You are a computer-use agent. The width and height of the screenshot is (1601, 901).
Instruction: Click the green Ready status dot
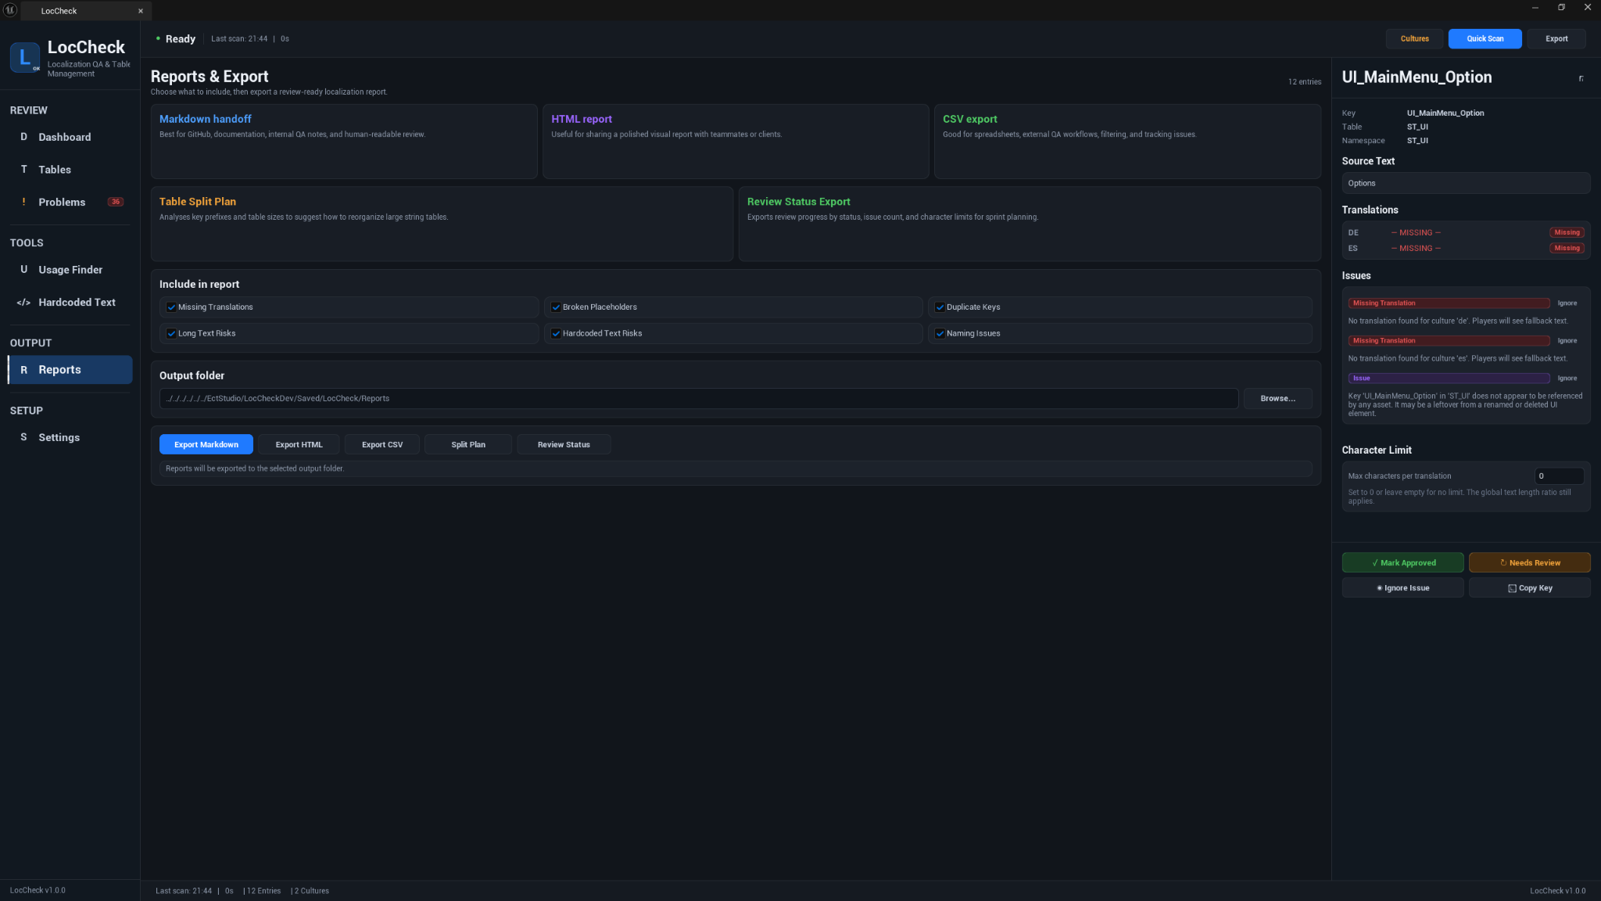158,38
